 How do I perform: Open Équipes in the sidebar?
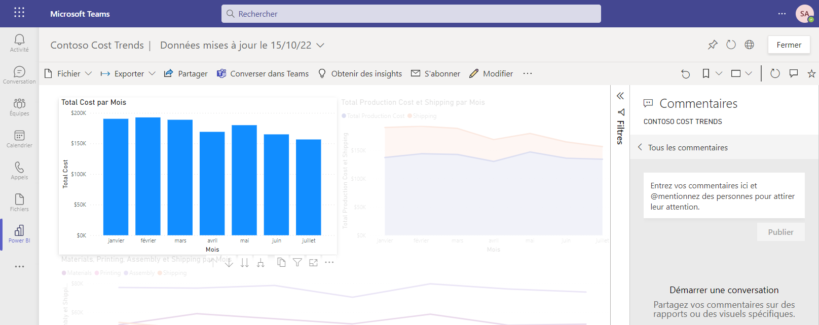tap(19, 107)
